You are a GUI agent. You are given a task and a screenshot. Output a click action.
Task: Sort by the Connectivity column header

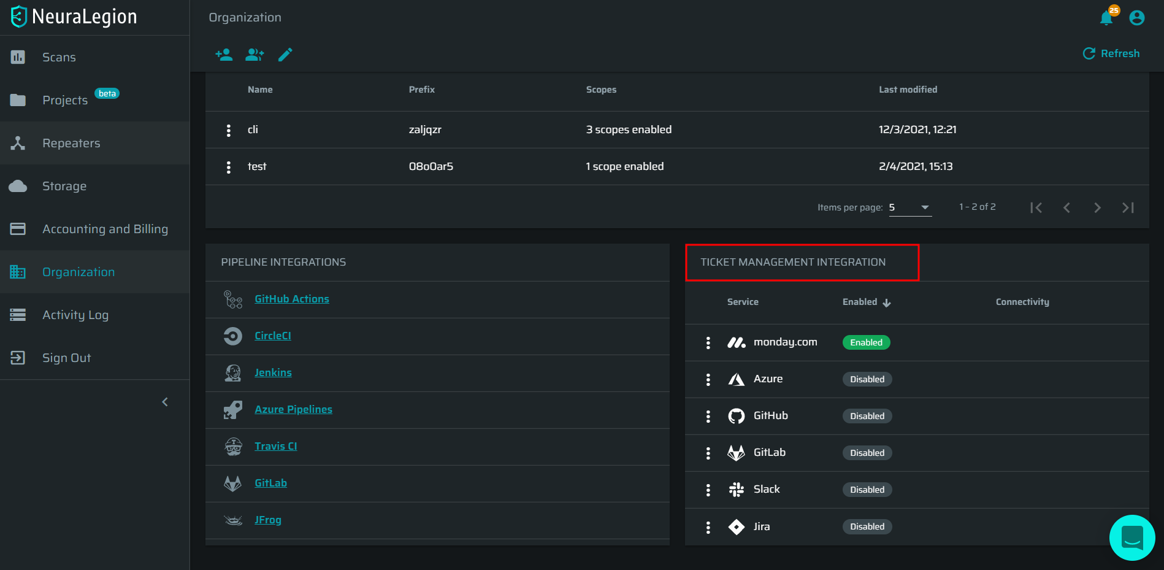[1022, 302]
